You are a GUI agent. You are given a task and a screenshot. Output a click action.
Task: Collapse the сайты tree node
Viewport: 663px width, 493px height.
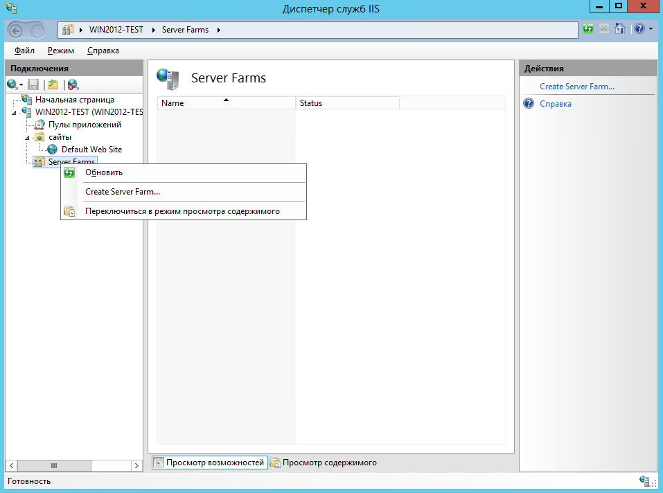coord(27,138)
